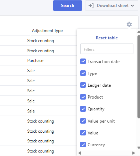
Task: Click scroll up arrow in column panel
Action: tap(139, 32)
